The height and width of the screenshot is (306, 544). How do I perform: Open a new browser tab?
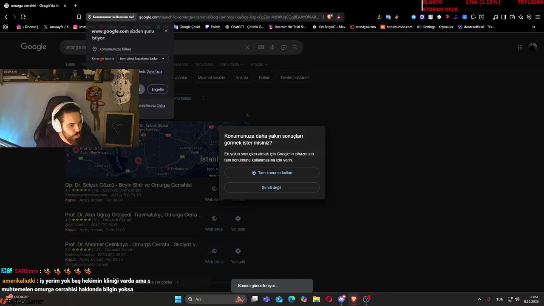coord(75,6)
